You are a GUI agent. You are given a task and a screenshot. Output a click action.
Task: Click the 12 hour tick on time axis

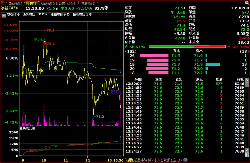[87, 160]
